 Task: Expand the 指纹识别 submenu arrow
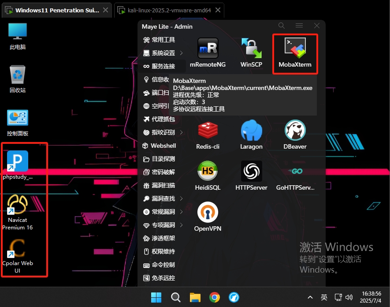pyautogui.click(x=181, y=132)
